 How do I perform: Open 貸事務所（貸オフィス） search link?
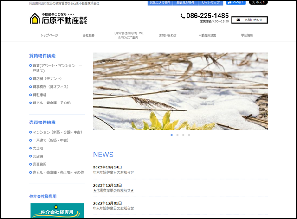coord(51,87)
